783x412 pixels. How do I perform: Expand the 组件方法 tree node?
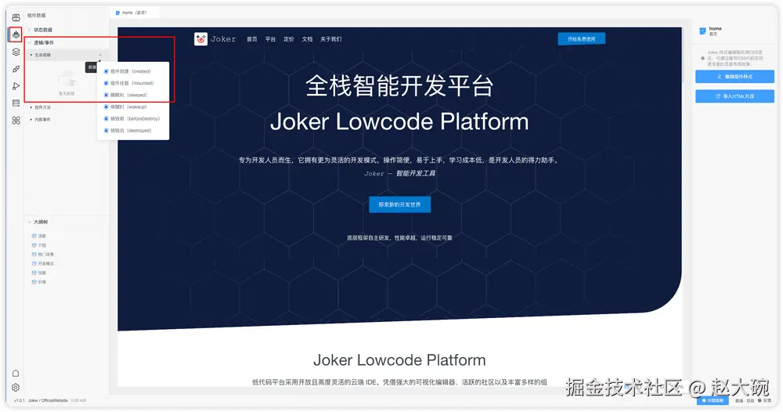31,107
